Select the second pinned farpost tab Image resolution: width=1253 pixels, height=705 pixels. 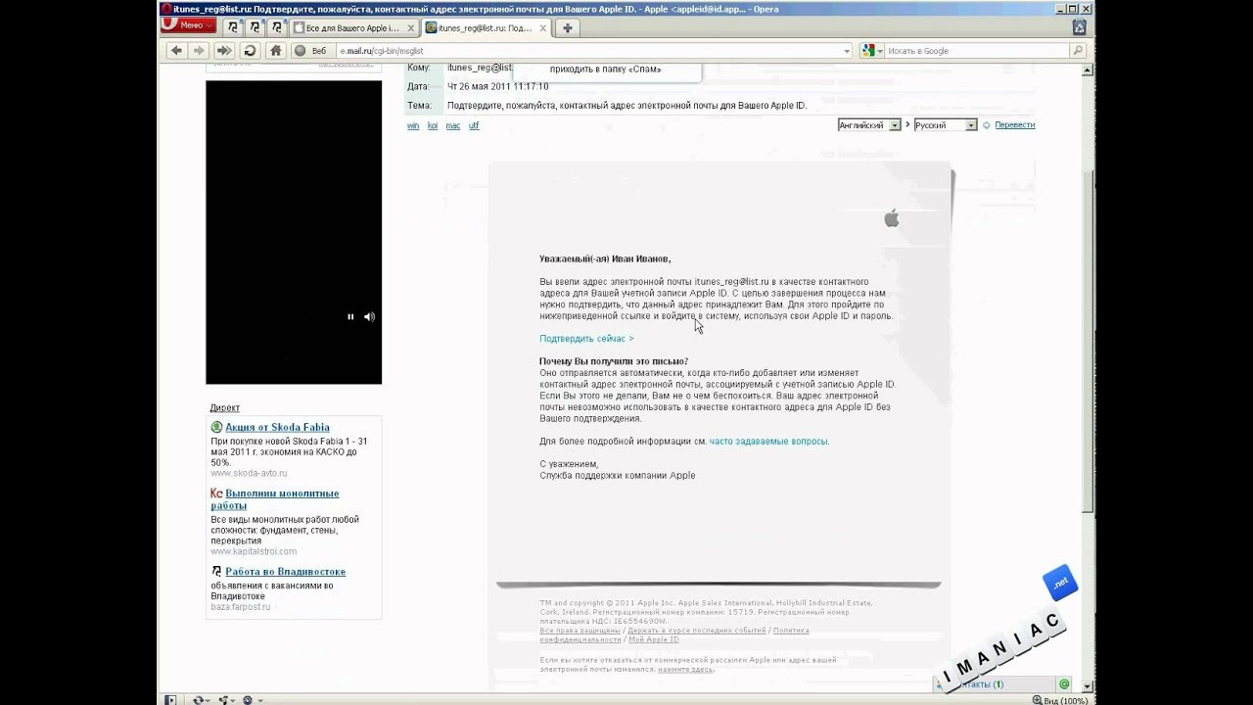click(255, 27)
